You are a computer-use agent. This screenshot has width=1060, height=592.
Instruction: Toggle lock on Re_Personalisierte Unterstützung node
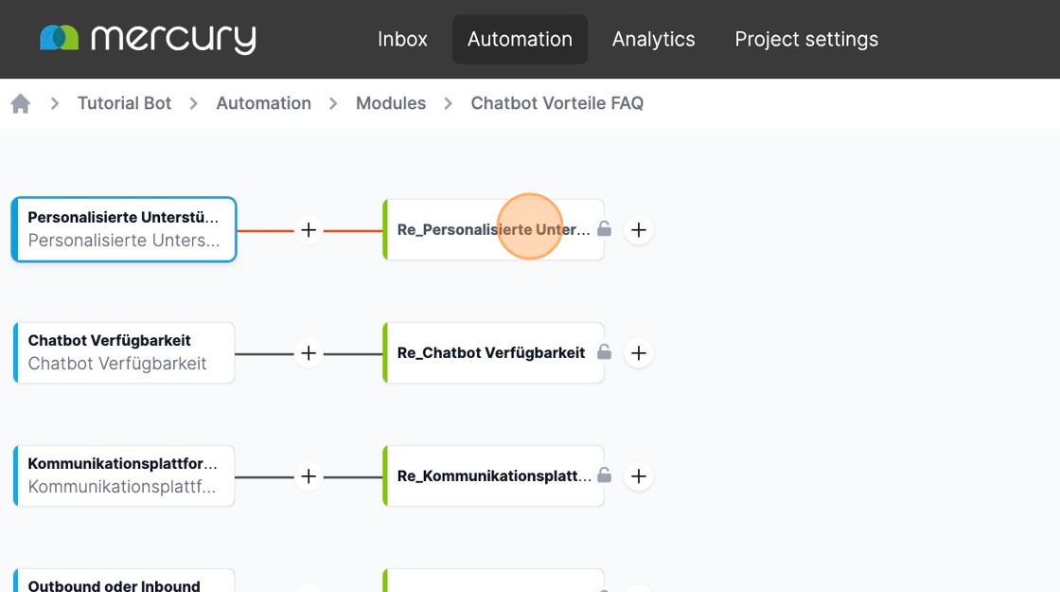(604, 229)
